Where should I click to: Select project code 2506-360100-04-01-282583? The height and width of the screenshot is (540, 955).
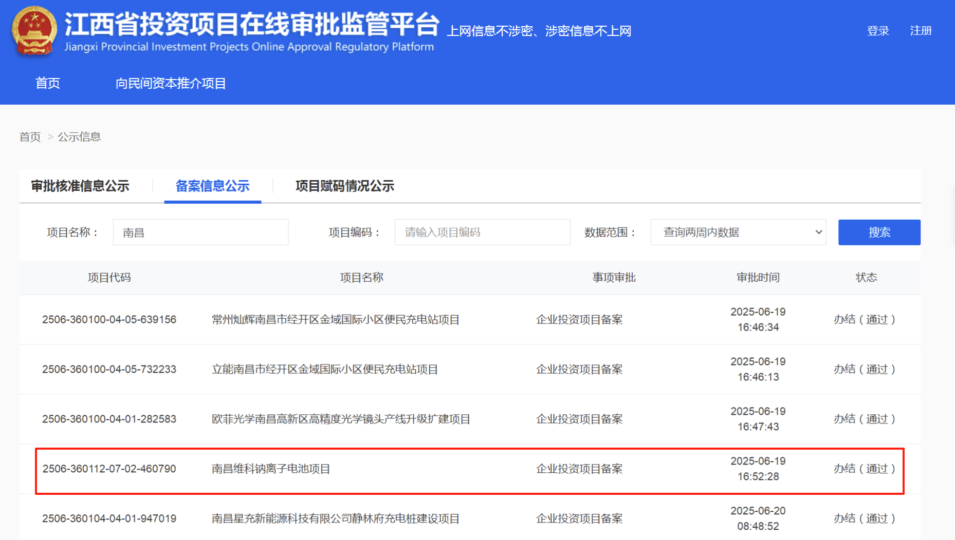point(109,419)
